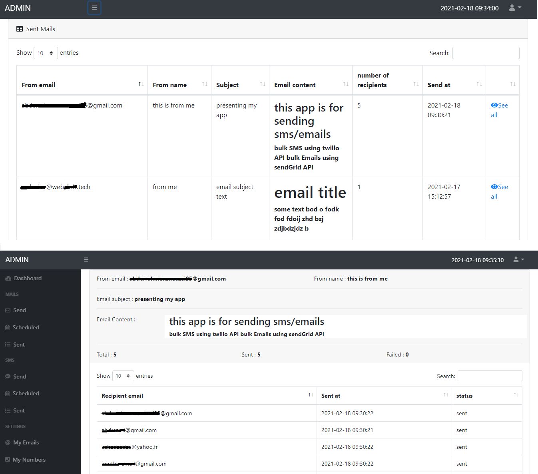The width and height of the screenshot is (538, 474).
Task: Click the at-sign icon for My Emails
Action: coord(8,443)
